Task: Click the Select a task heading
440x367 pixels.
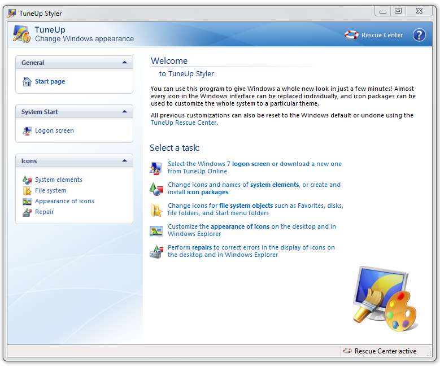Action: (x=175, y=148)
